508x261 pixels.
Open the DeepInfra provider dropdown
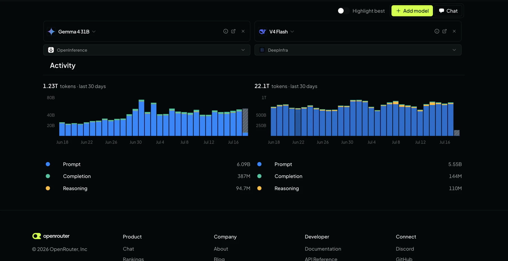click(x=358, y=50)
